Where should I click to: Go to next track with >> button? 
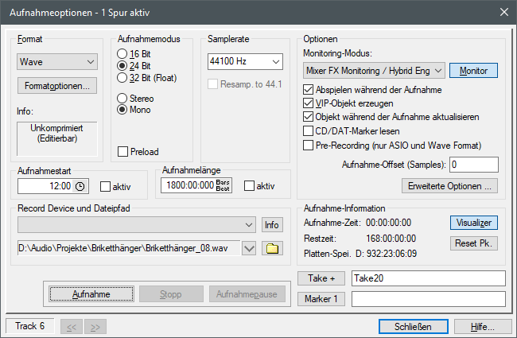[95, 327]
